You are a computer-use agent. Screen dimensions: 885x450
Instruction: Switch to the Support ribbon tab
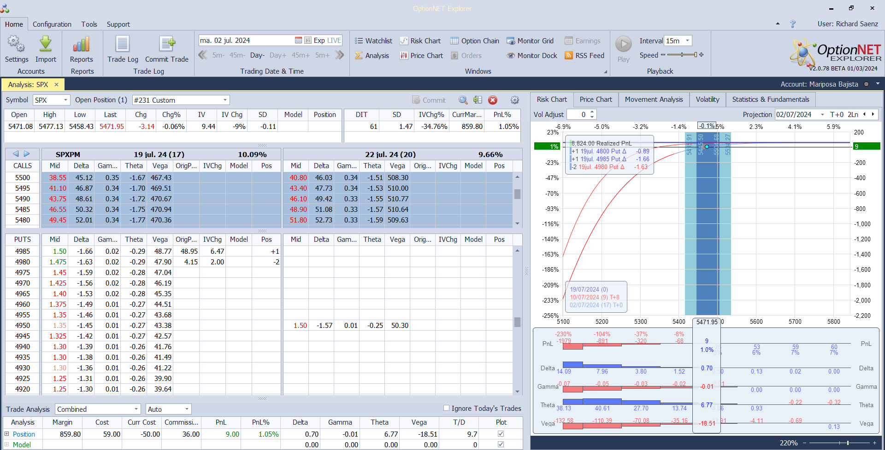click(118, 24)
